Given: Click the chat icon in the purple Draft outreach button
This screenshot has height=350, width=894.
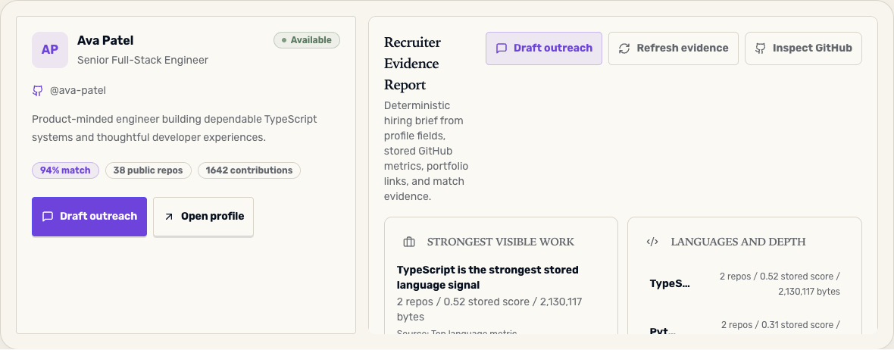Looking at the screenshot, I should click(x=48, y=217).
